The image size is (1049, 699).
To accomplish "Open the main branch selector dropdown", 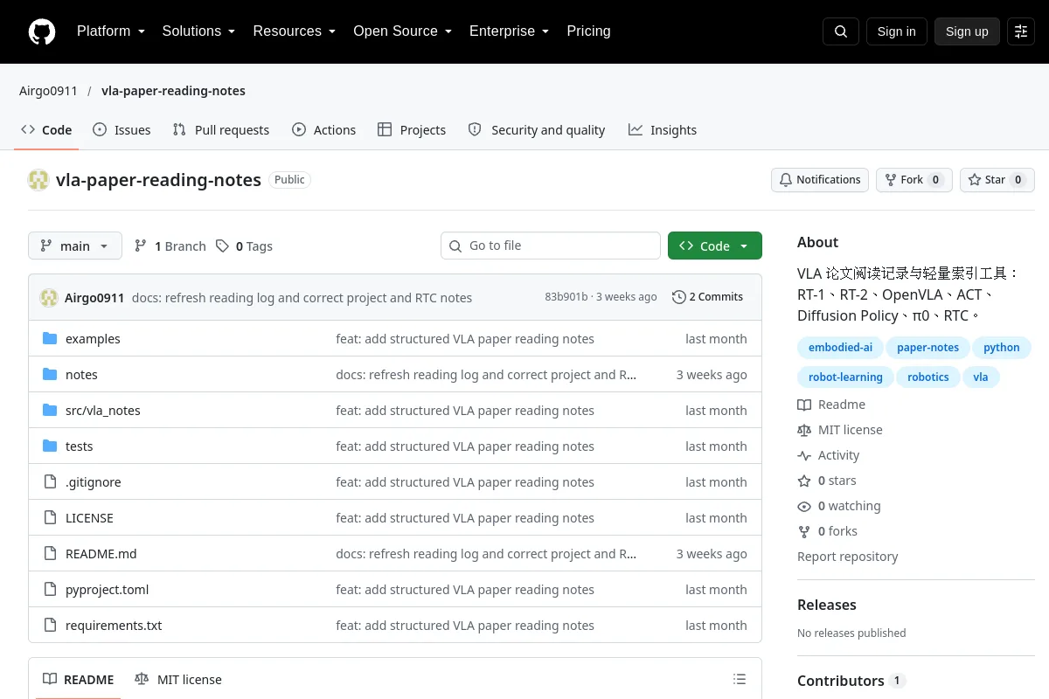I will pyautogui.click(x=75, y=246).
